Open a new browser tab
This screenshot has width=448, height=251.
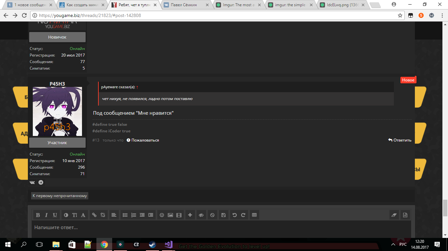375,5
